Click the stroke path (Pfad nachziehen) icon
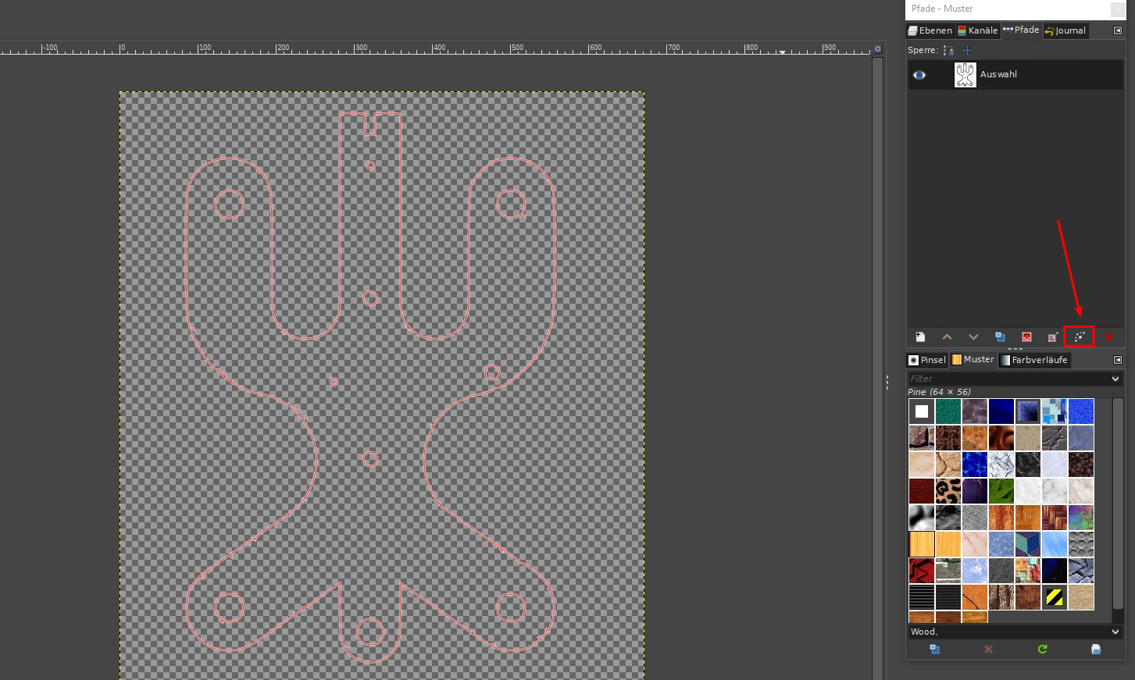This screenshot has width=1135, height=680. click(1079, 336)
